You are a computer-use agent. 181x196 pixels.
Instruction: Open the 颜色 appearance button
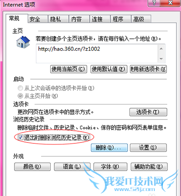coord(33,167)
